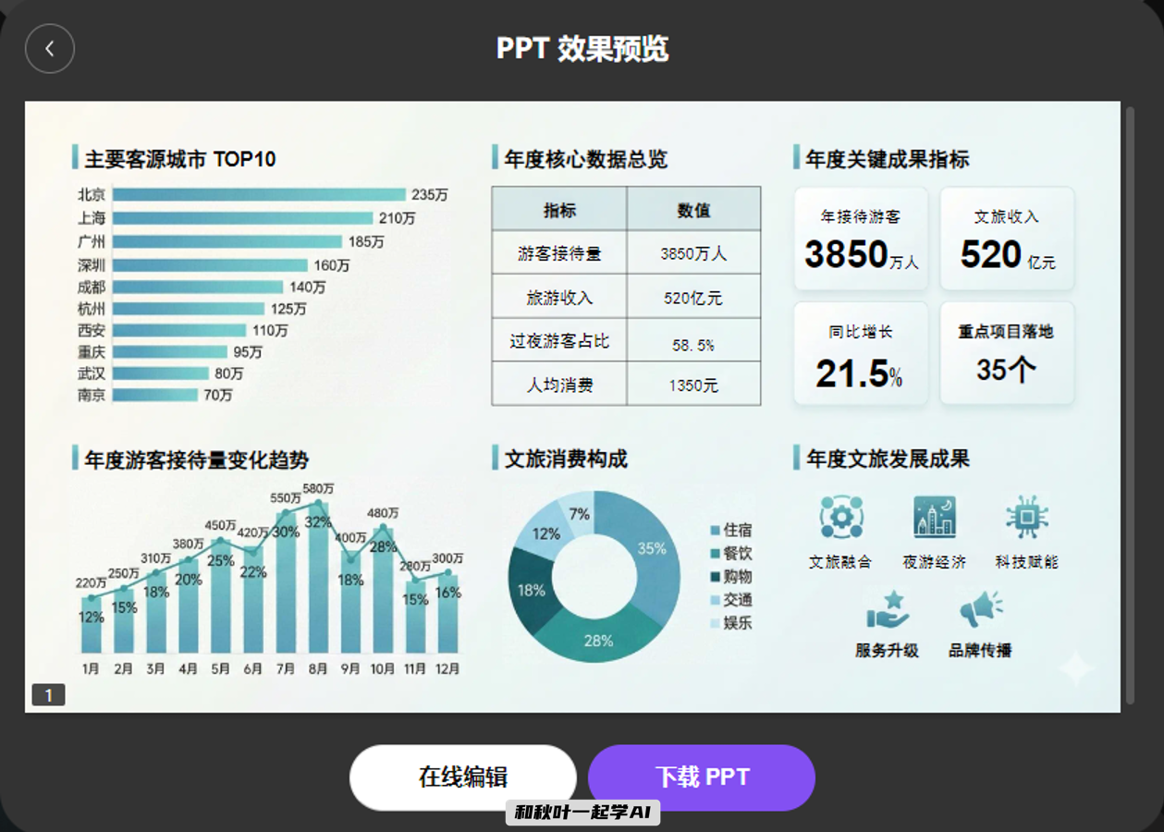
Task: Select the 北京 bar in TOP10 chart
Action: point(259,194)
